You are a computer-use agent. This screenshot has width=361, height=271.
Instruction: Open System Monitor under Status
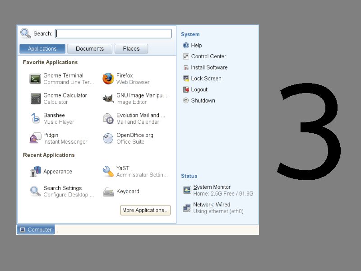coord(212,187)
